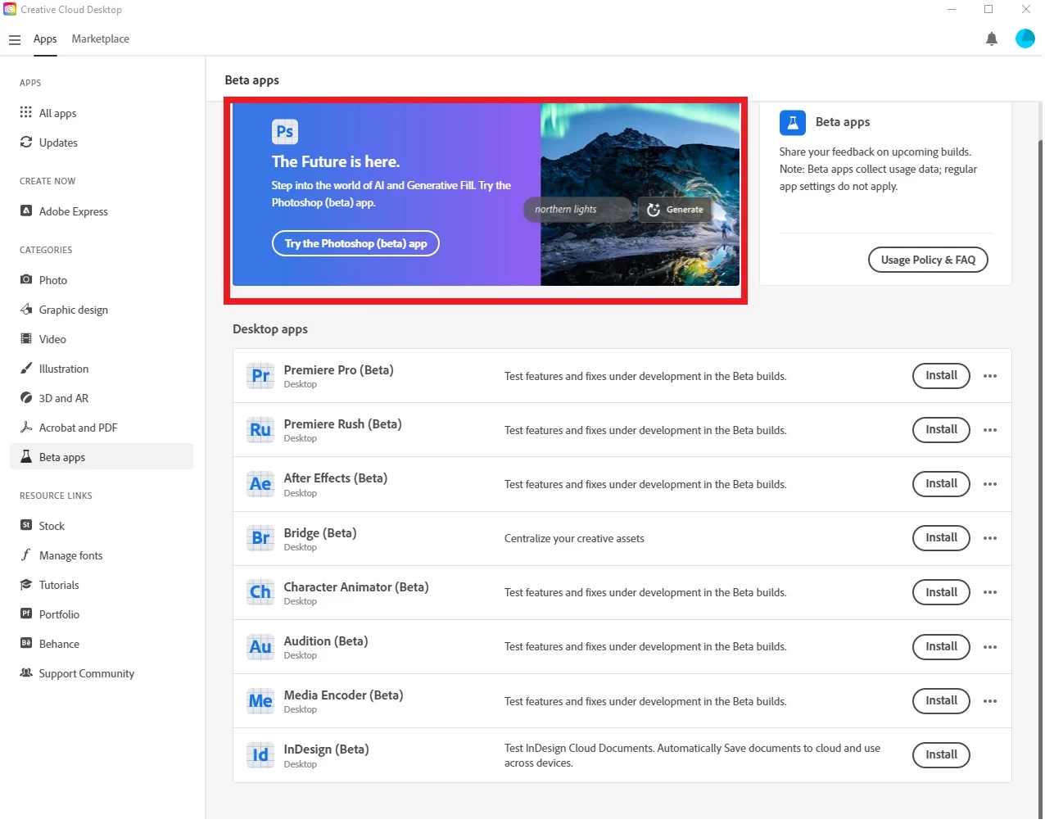Install Premiere Pro (Beta)
1045x824 pixels.
(941, 376)
